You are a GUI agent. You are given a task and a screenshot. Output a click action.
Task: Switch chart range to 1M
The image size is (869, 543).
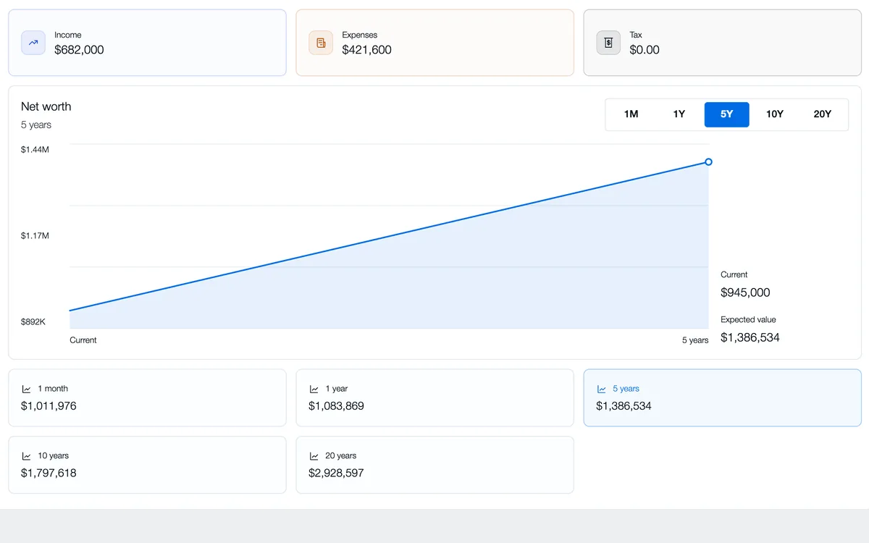(x=631, y=114)
